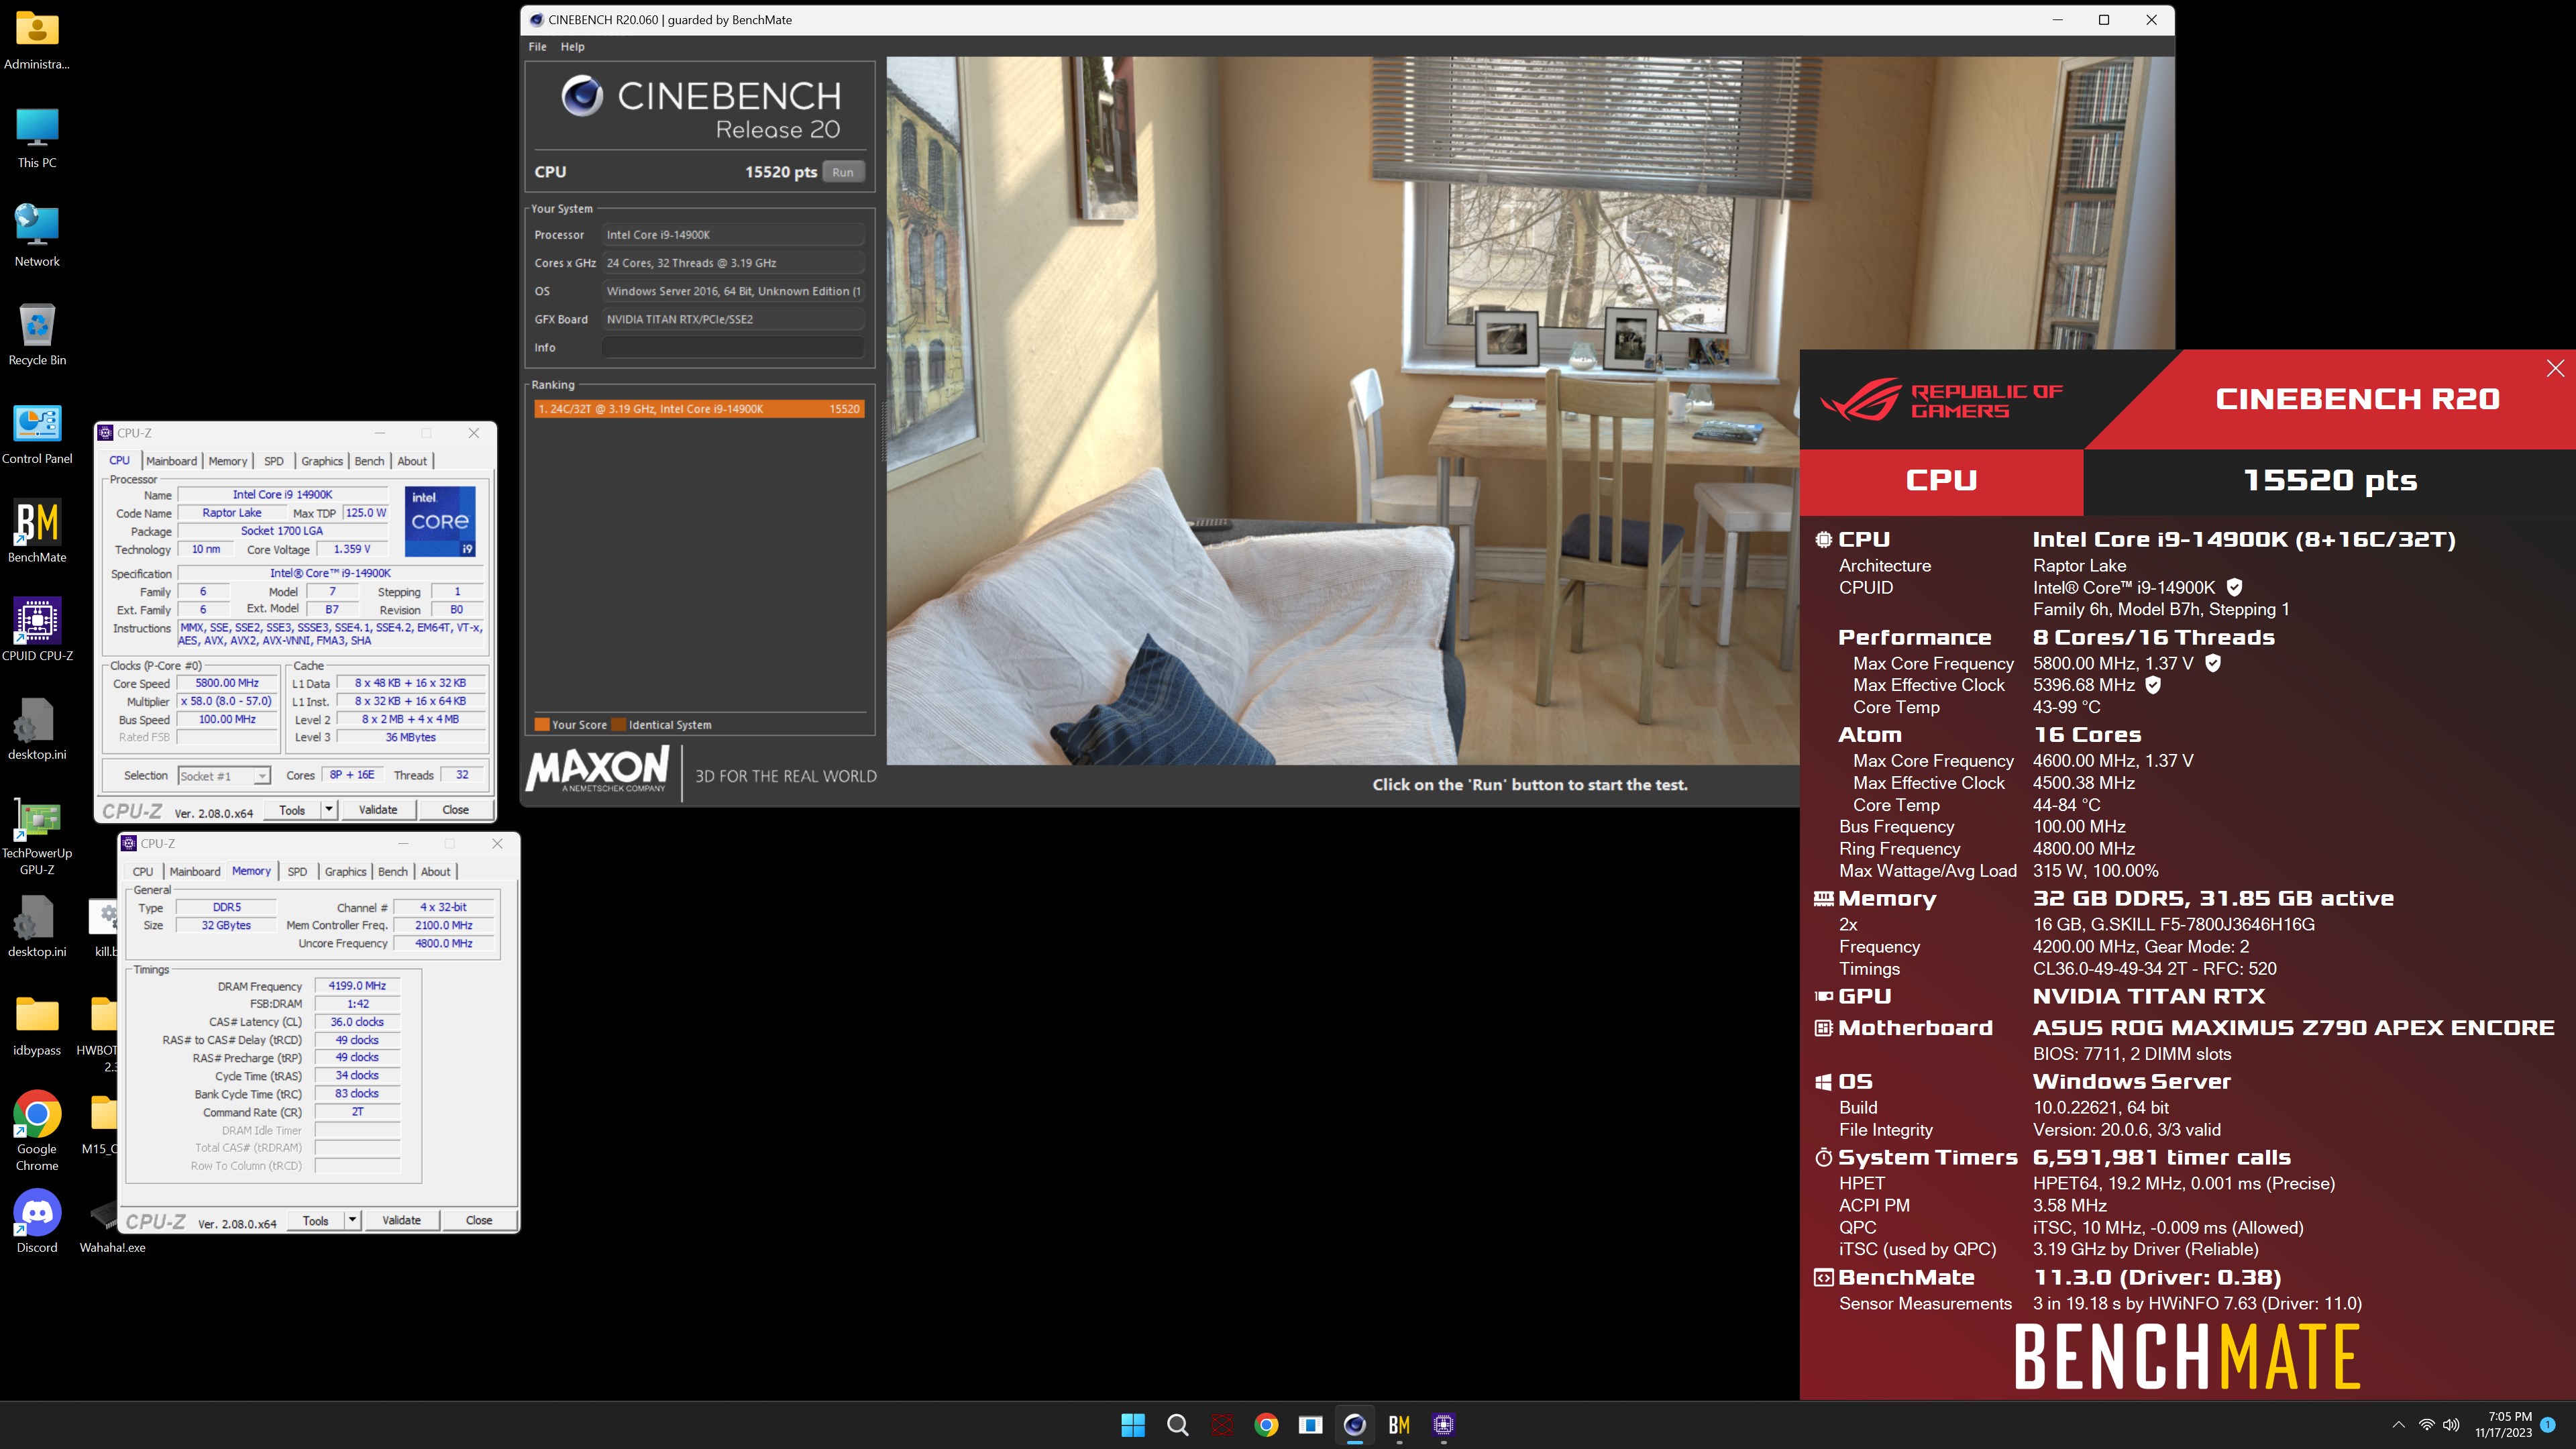Switch to SPD tab in lower CPU-Z
Viewport: 2576px width, 1449px height.
(x=297, y=872)
